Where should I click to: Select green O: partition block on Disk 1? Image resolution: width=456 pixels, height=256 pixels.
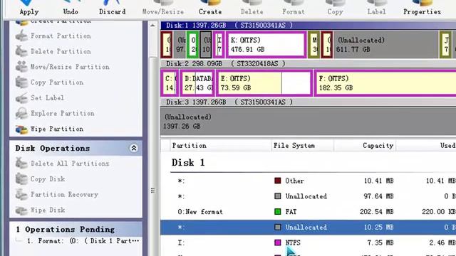click(192, 44)
